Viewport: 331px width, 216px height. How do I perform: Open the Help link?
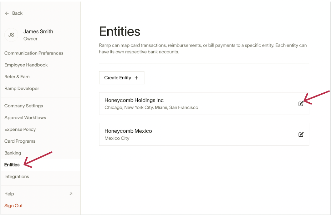(x=9, y=194)
